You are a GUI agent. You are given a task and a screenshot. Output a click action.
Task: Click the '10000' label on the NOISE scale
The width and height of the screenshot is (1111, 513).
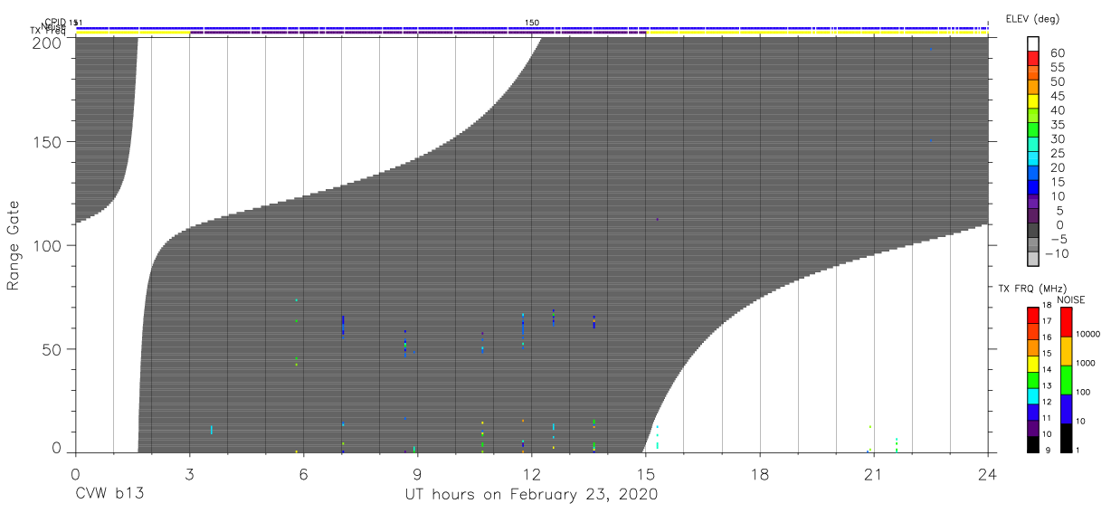(1087, 335)
